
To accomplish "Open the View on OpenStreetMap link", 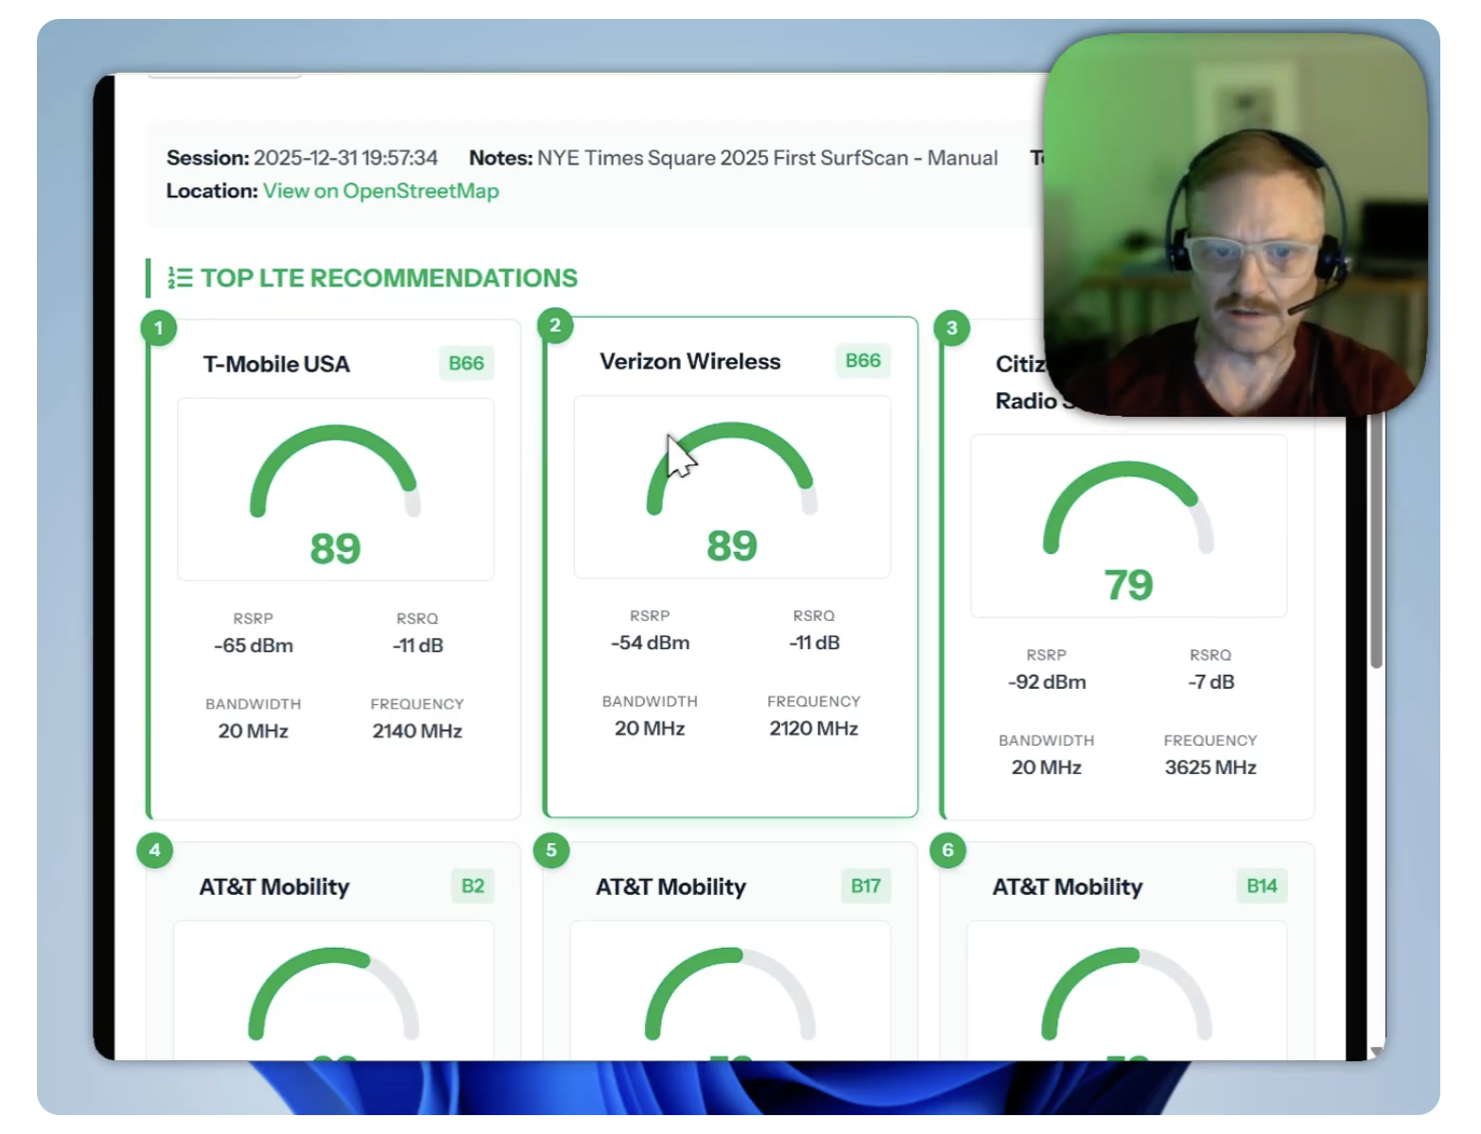I will (x=380, y=191).
